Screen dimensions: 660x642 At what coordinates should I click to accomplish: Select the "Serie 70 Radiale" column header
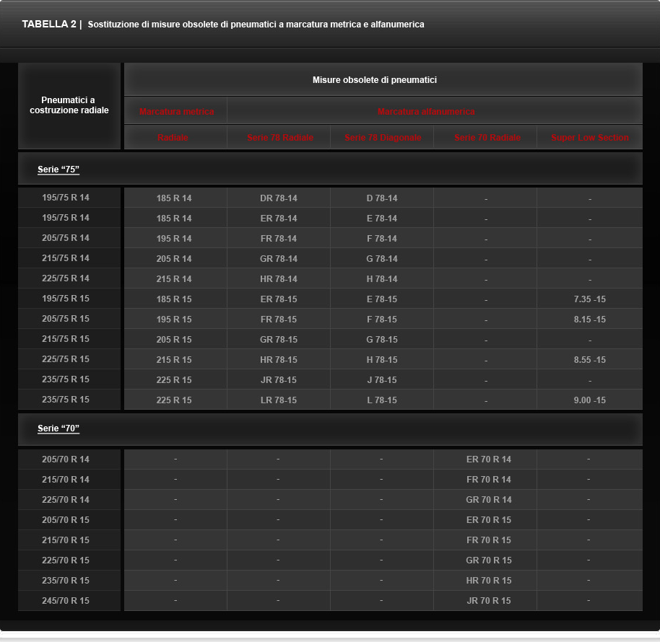(x=487, y=138)
